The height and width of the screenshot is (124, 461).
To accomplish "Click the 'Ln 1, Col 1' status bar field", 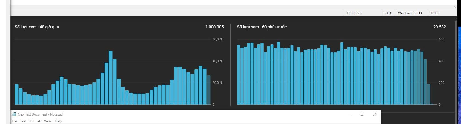I will coord(354,13).
